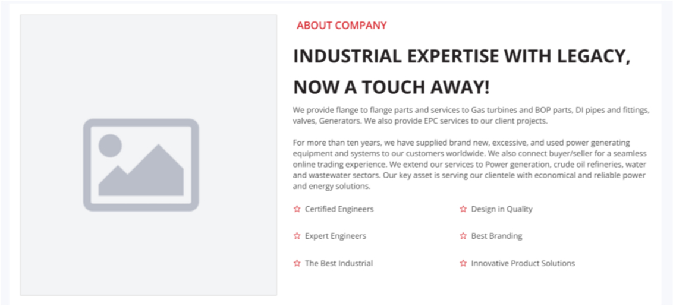The image size is (673, 306).
Task: Click the Certified Engineers text
Action: [x=339, y=209]
